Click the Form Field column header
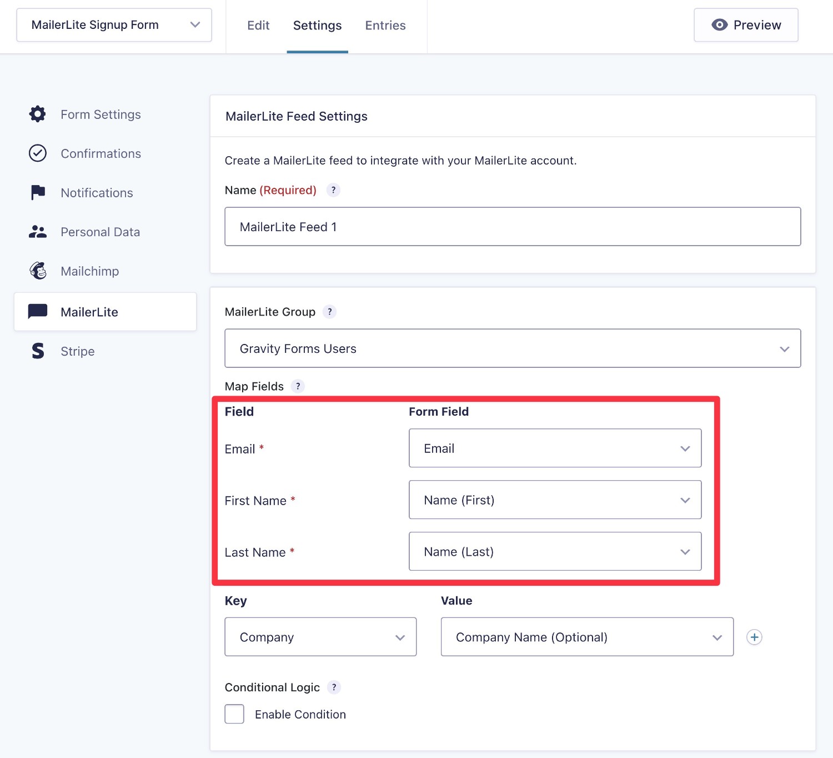833x758 pixels. coord(439,412)
